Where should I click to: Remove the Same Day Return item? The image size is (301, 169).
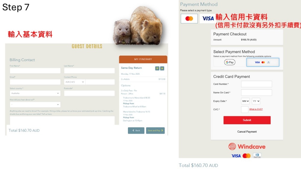[x=162, y=68]
